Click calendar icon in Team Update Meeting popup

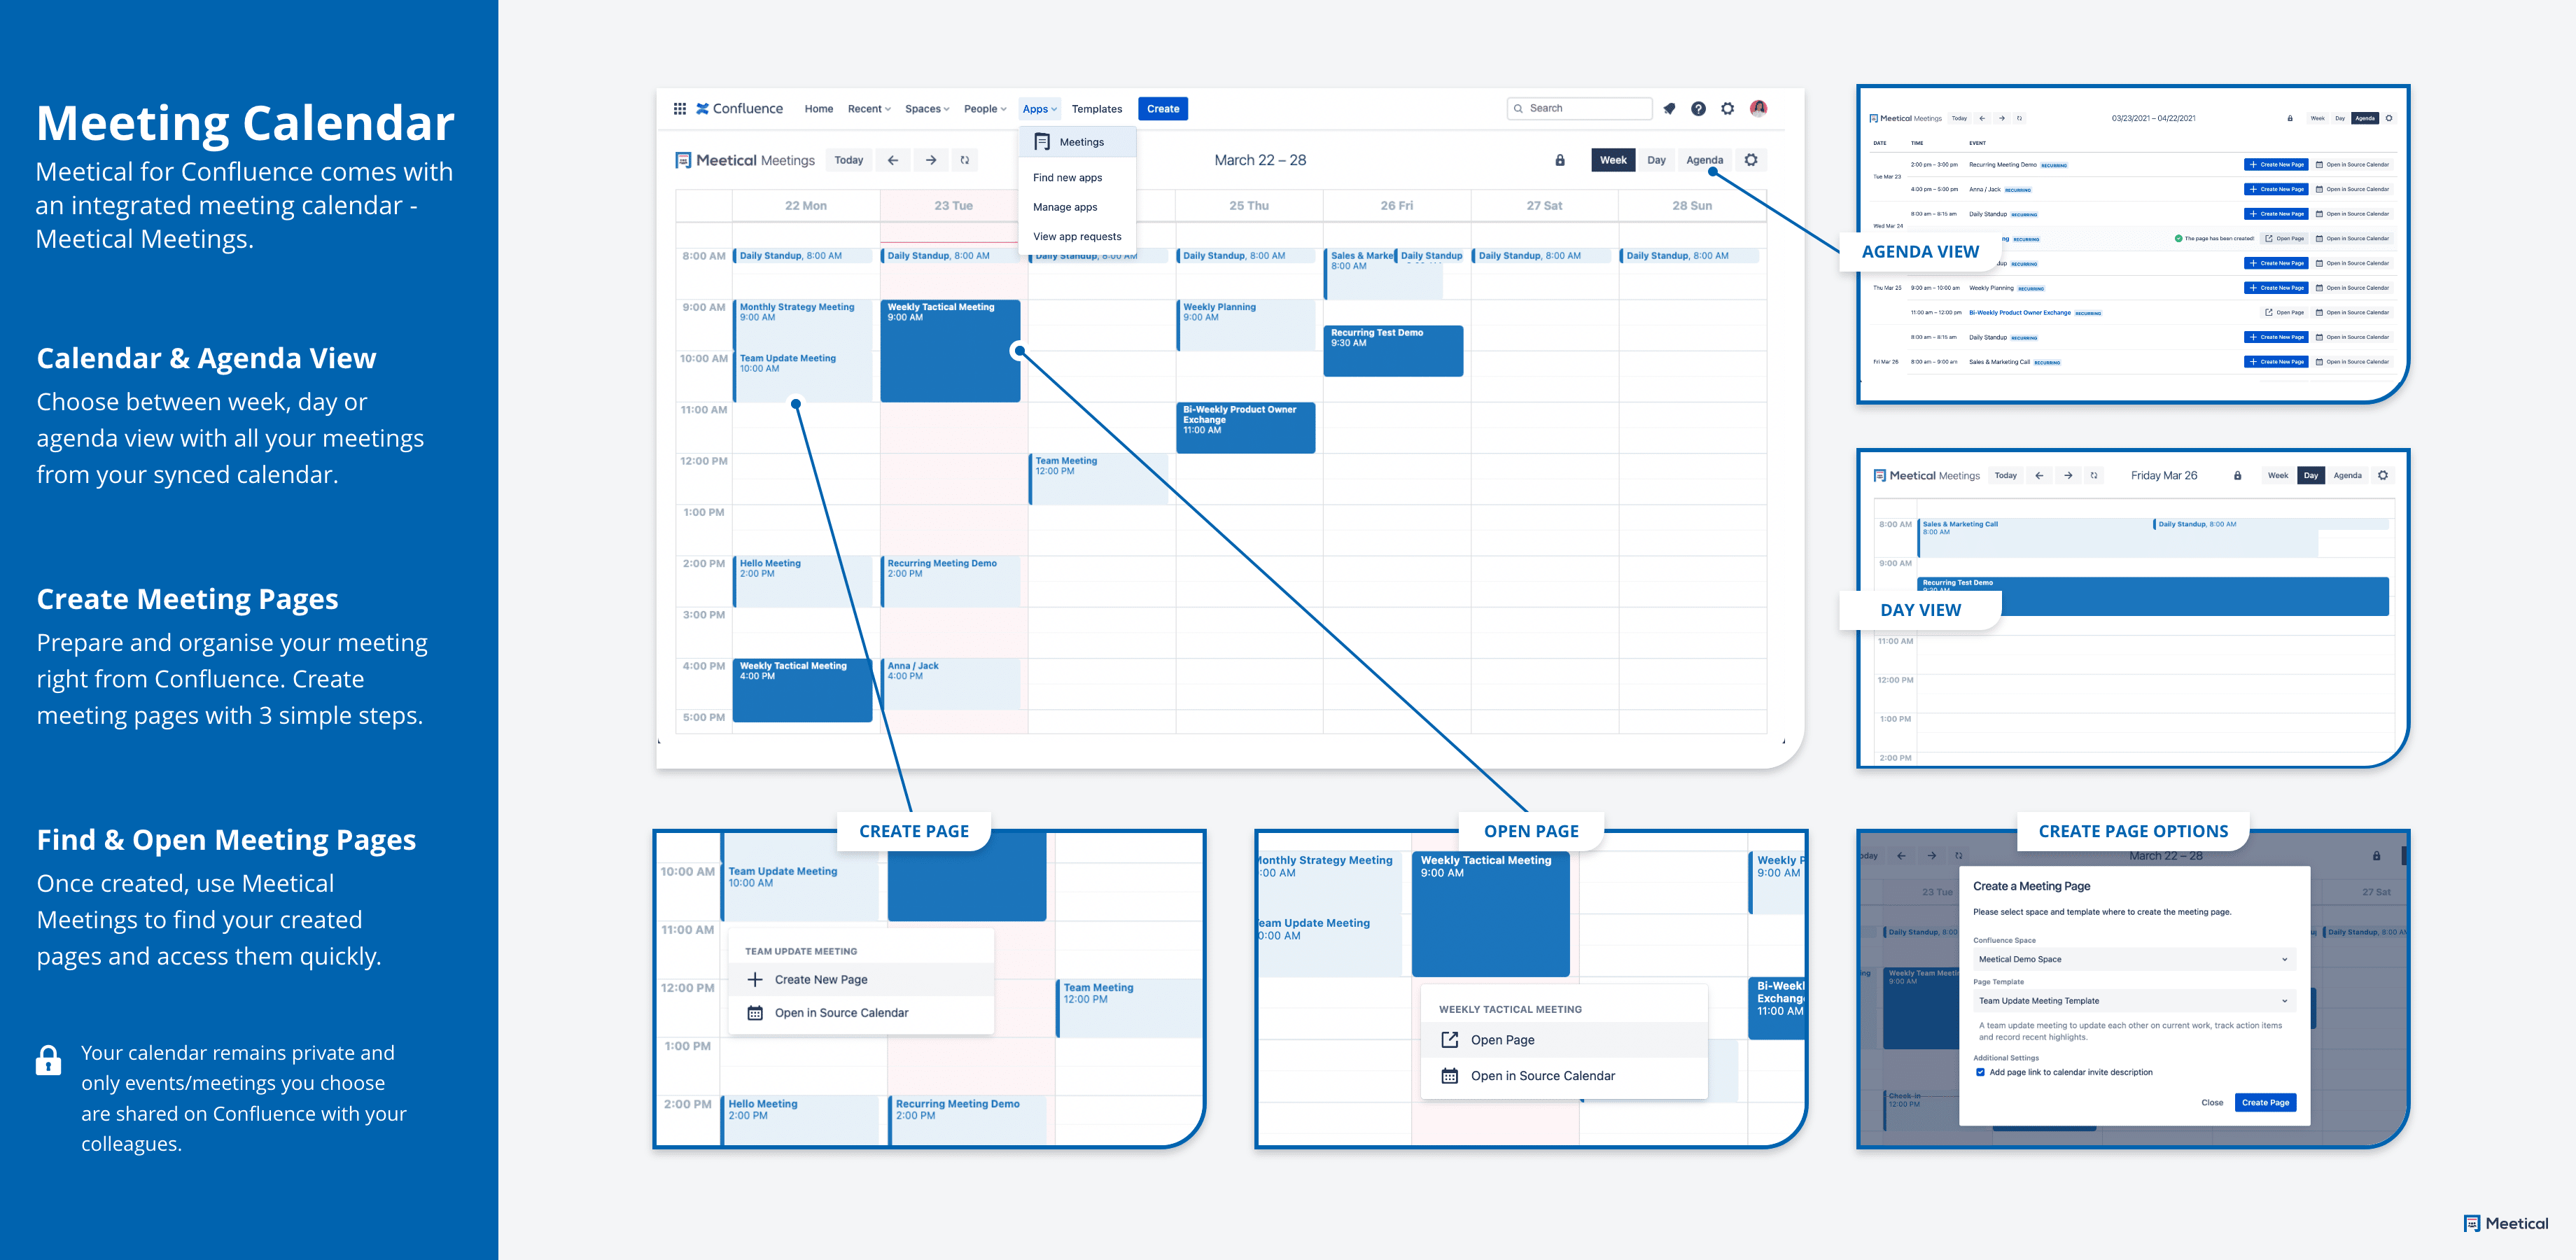point(755,1013)
